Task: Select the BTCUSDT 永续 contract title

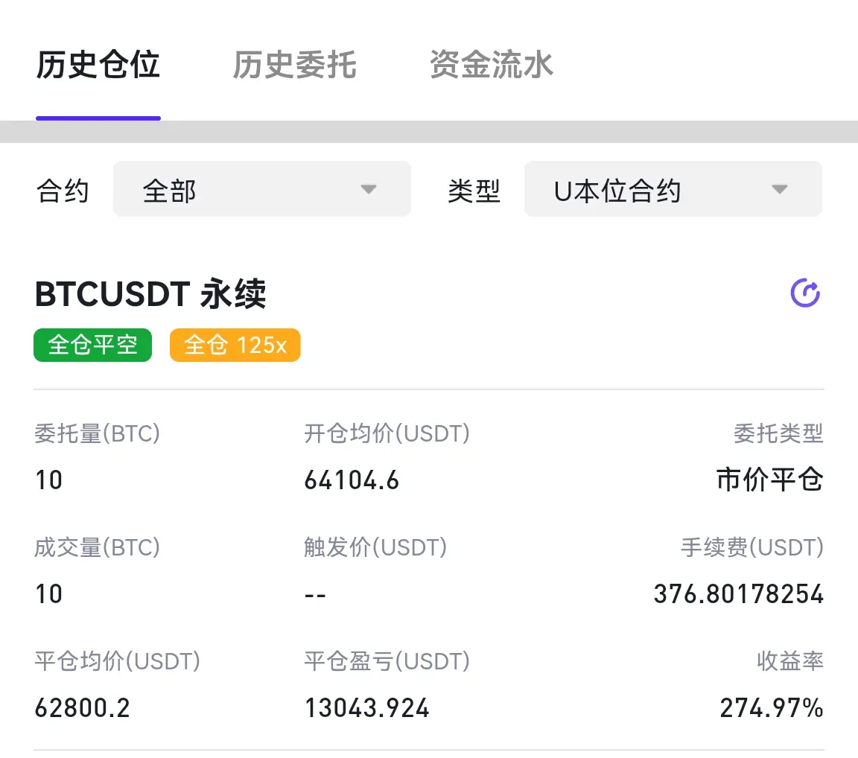Action: [x=150, y=293]
